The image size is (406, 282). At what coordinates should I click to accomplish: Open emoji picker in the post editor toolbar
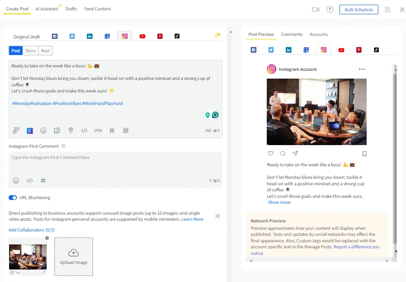point(43,130)
